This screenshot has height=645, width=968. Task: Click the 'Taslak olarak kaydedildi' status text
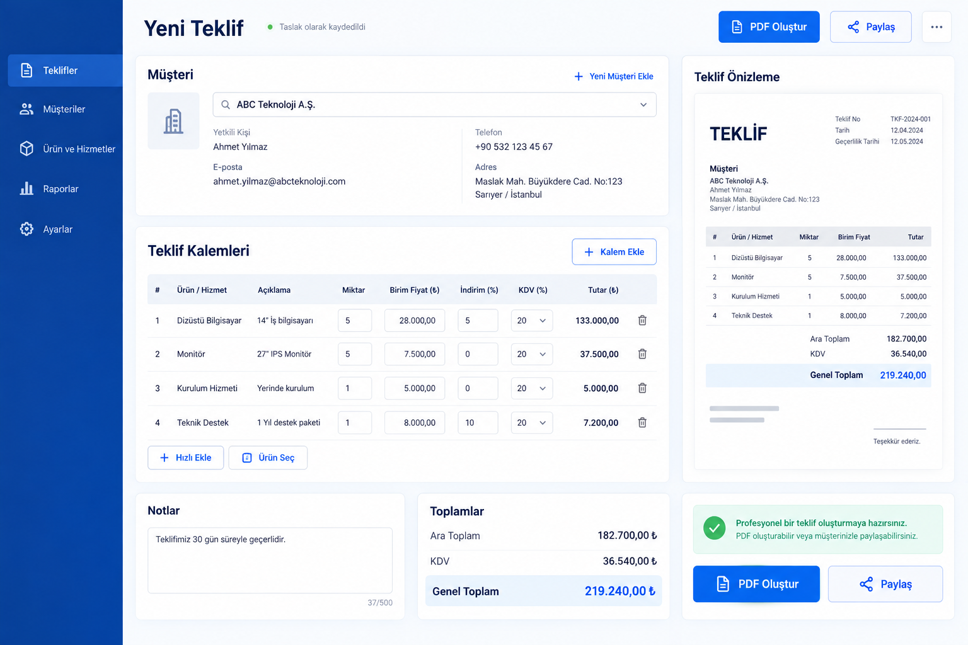click(x=322, y=27)
